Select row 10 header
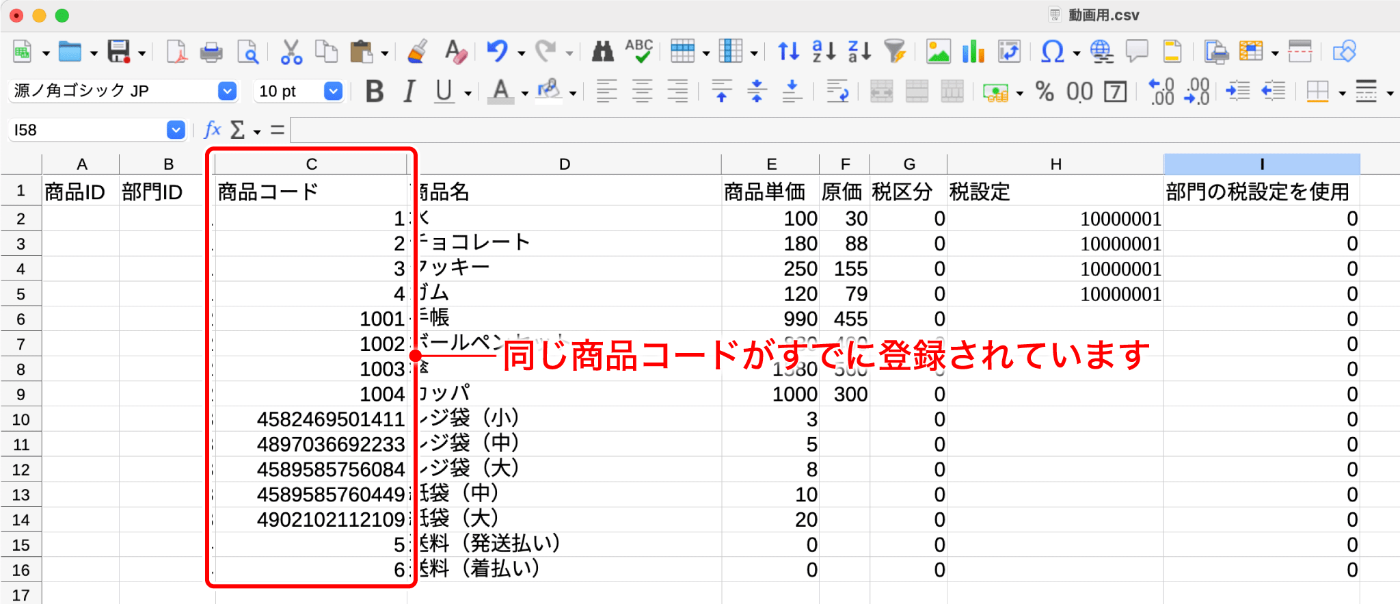The height and width of the screenshot is (604, 1400). (x=21, y=419)
